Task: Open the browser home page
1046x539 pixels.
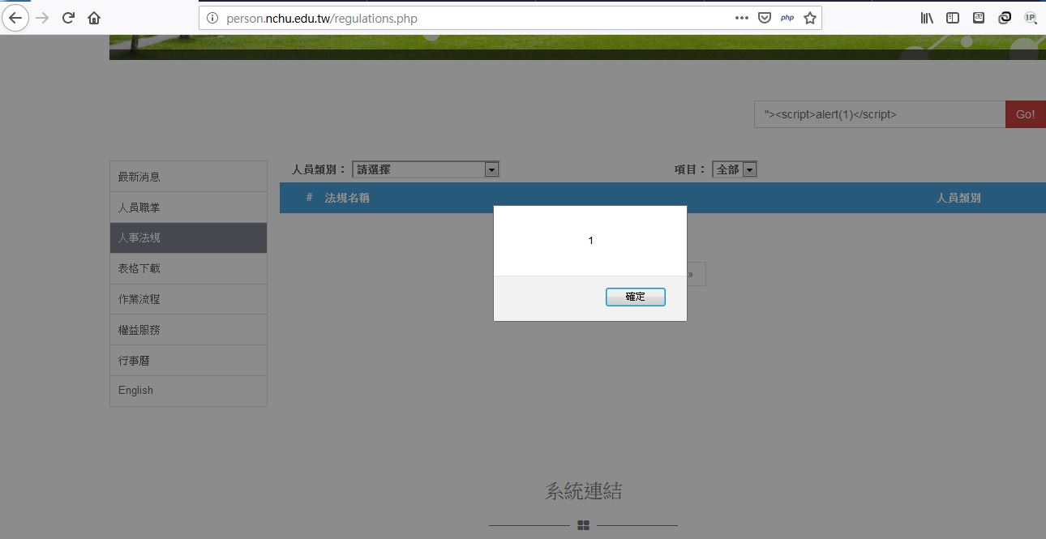Action: [x=94, y=18]
